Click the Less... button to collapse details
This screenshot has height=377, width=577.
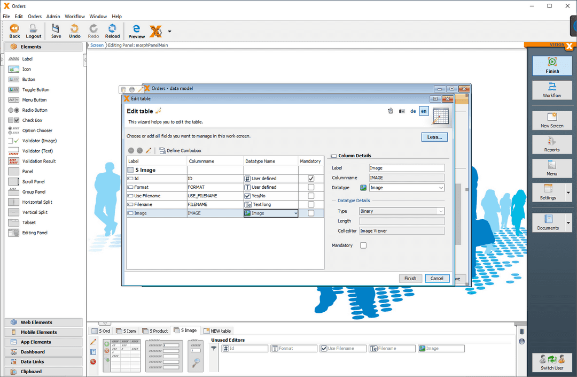point(434,137)
